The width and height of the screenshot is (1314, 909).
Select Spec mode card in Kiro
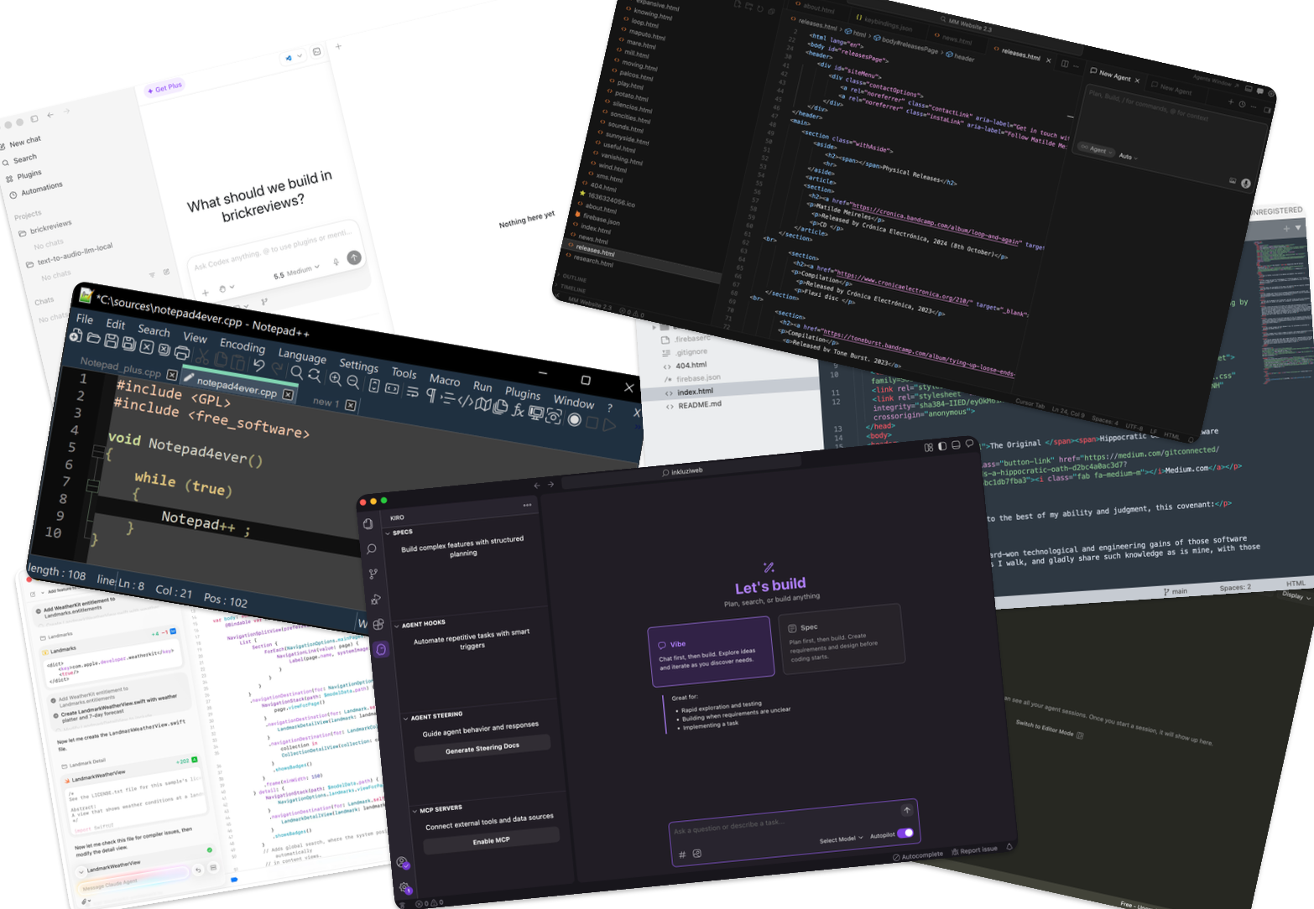[x=842, y=637]
